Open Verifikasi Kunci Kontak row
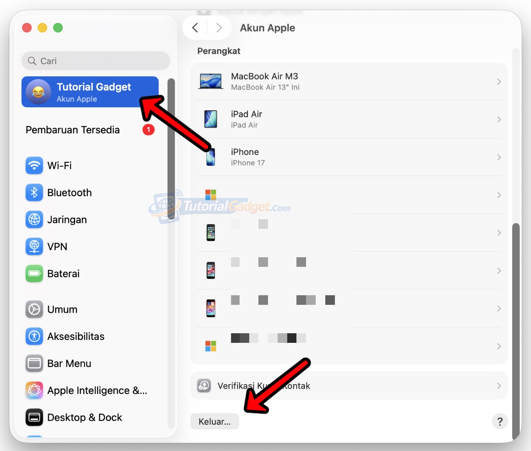531x451 pixels. click(349, 386)
